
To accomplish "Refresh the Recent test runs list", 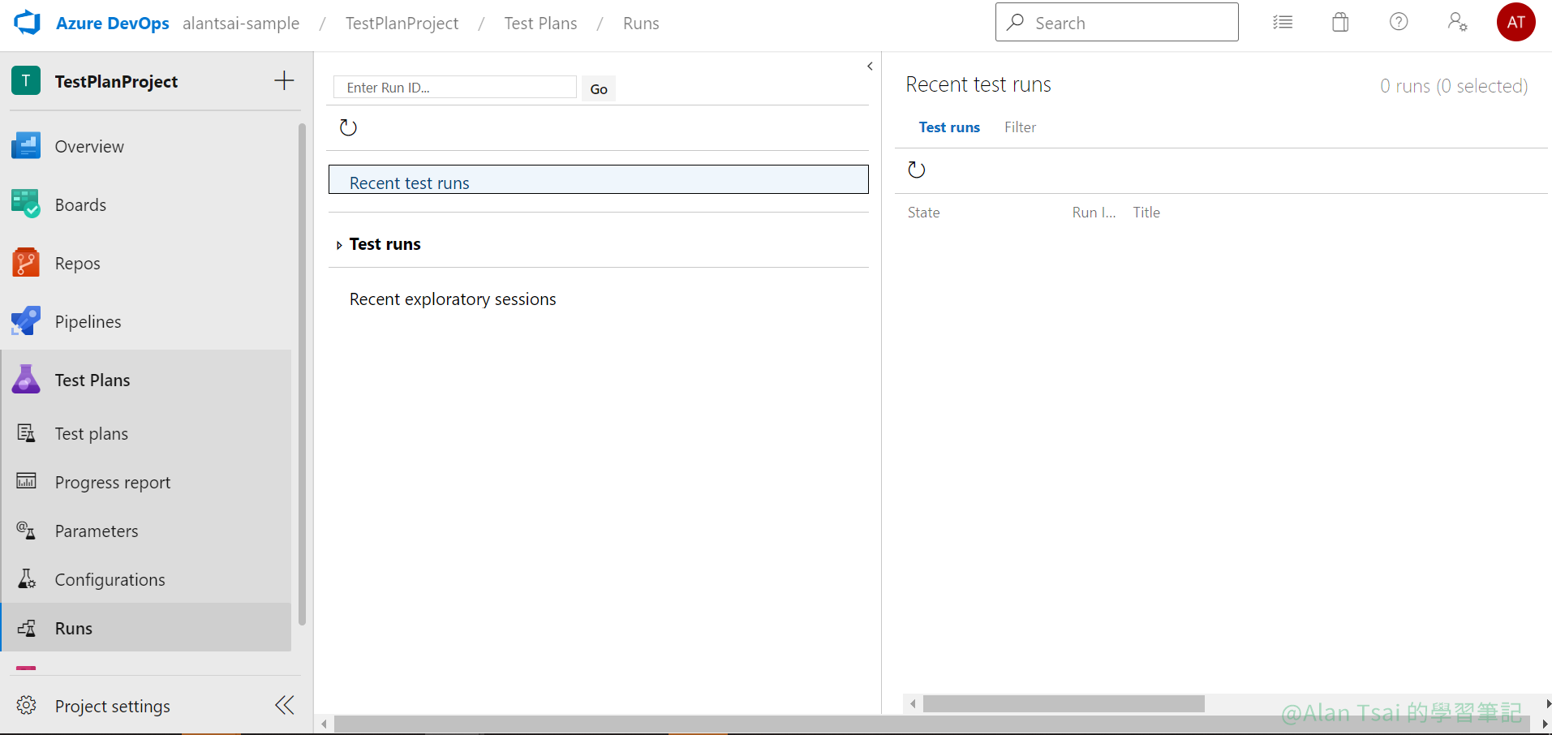I will pyautogui.click(x=916, y=170).
